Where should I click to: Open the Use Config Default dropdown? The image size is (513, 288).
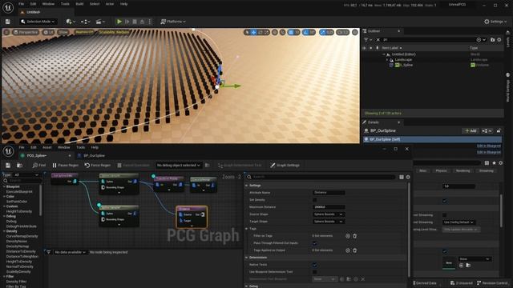(x=458, y=222)
